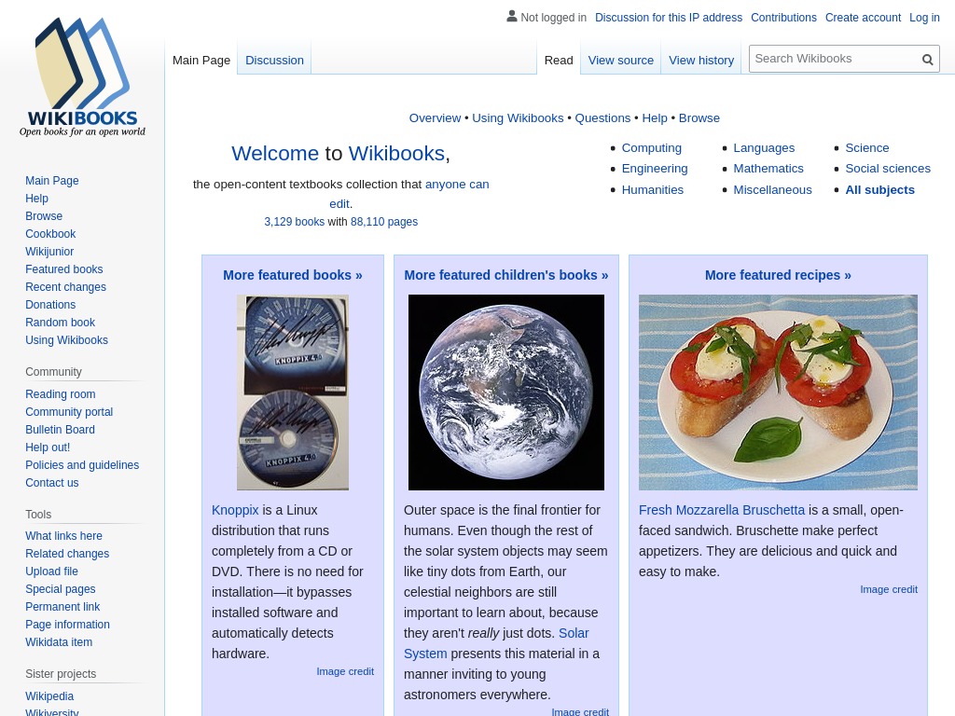This screenshot has width=955, height=716.
Task: Browse the Science subject
Action: point(866,148)
